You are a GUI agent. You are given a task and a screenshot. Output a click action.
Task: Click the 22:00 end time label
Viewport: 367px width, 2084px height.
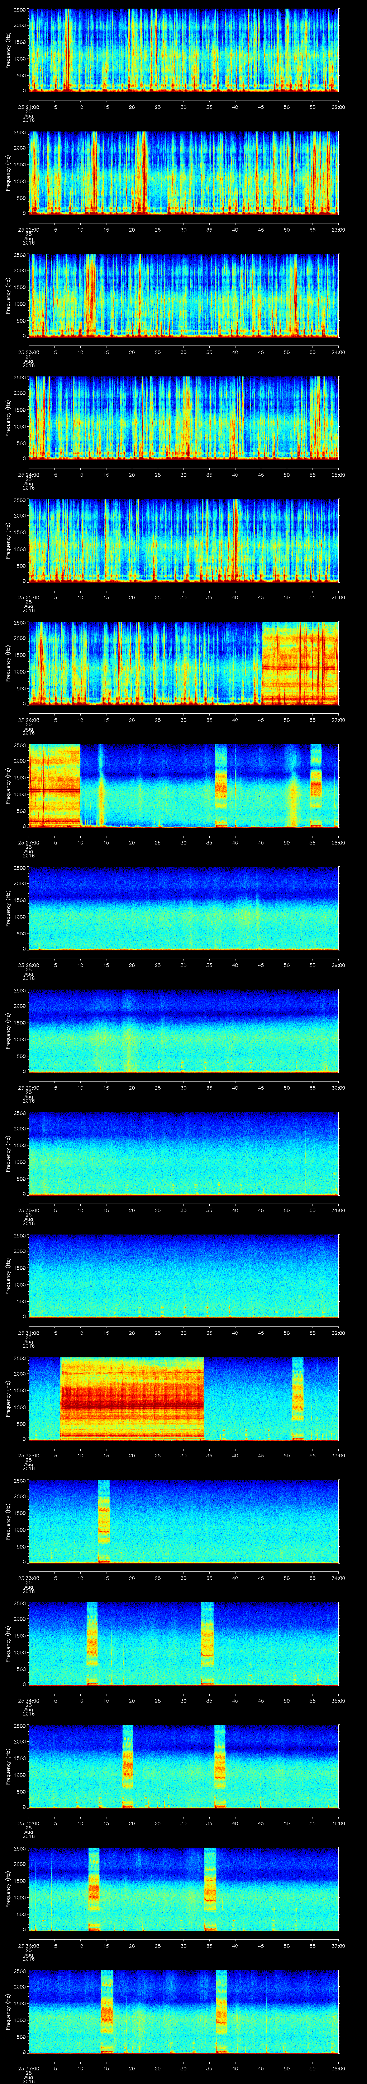point(338,106)
